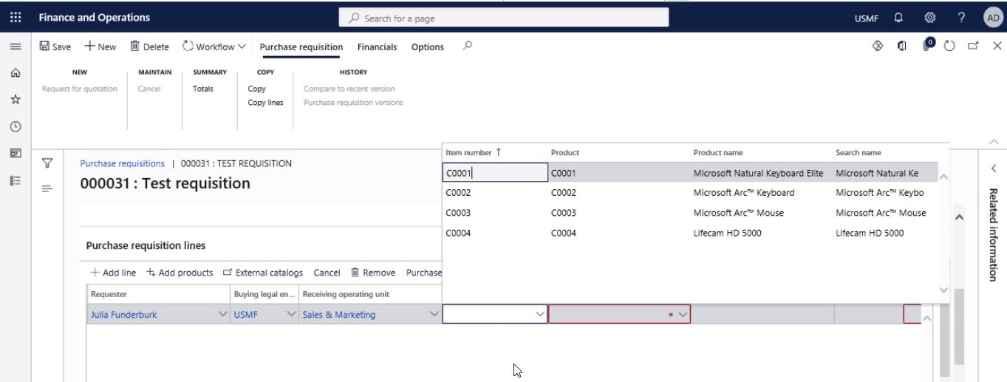1007x382 pixels.
Task: Click Cancel in the lines toolbar
Action: pos(327,273)
